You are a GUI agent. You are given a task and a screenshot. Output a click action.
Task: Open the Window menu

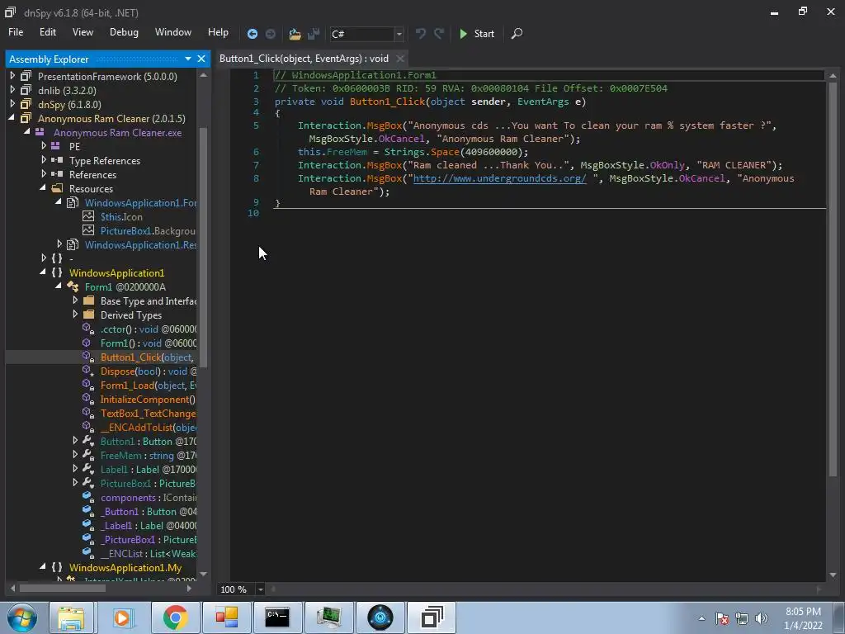point(173,32)
